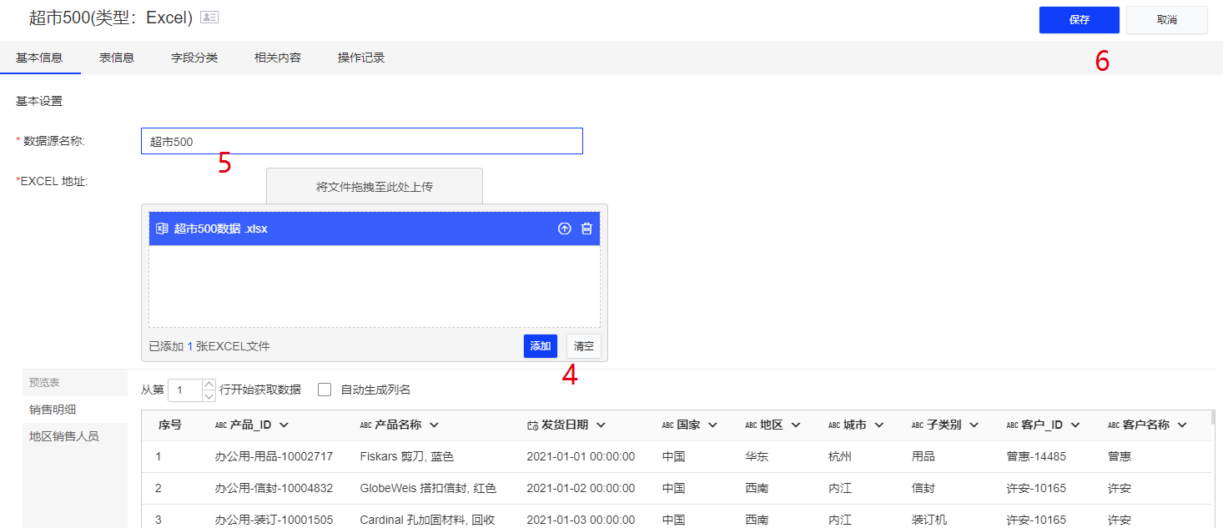Click the ABC type icon for 产品_ID
Image resolution: width=1223 pixels, height=528 pixels.
click(221, 425)
